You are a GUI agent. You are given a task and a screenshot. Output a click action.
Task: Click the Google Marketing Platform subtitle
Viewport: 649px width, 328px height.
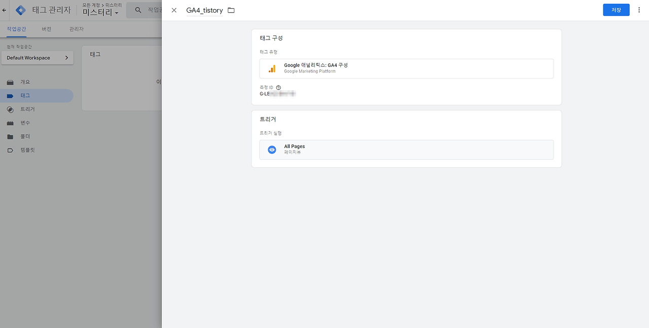[x=310, y=71]
